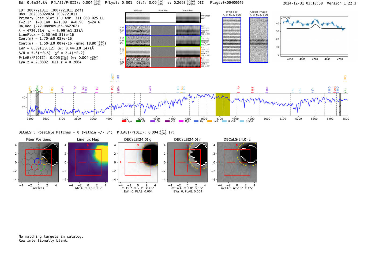The height and width of the screenshot is (255, 375).
Task: Select the orange-bordered 2D spectrum row
Action: 163,52
